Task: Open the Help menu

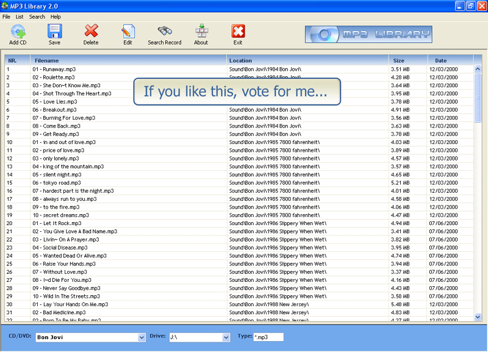Action: 56,16
